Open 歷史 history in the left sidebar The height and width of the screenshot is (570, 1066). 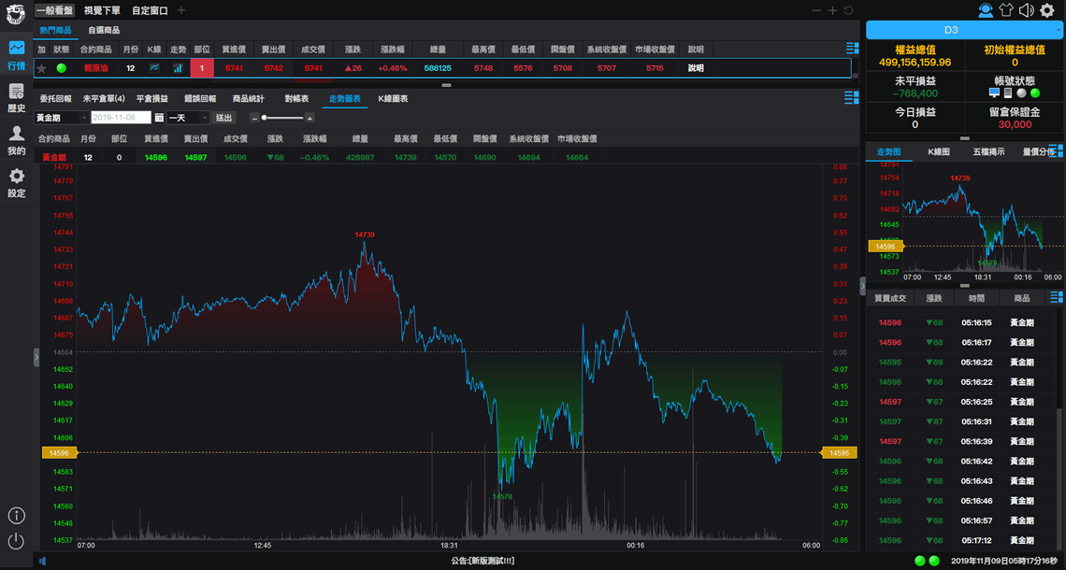pyautogui.click(x=16, y=97)
